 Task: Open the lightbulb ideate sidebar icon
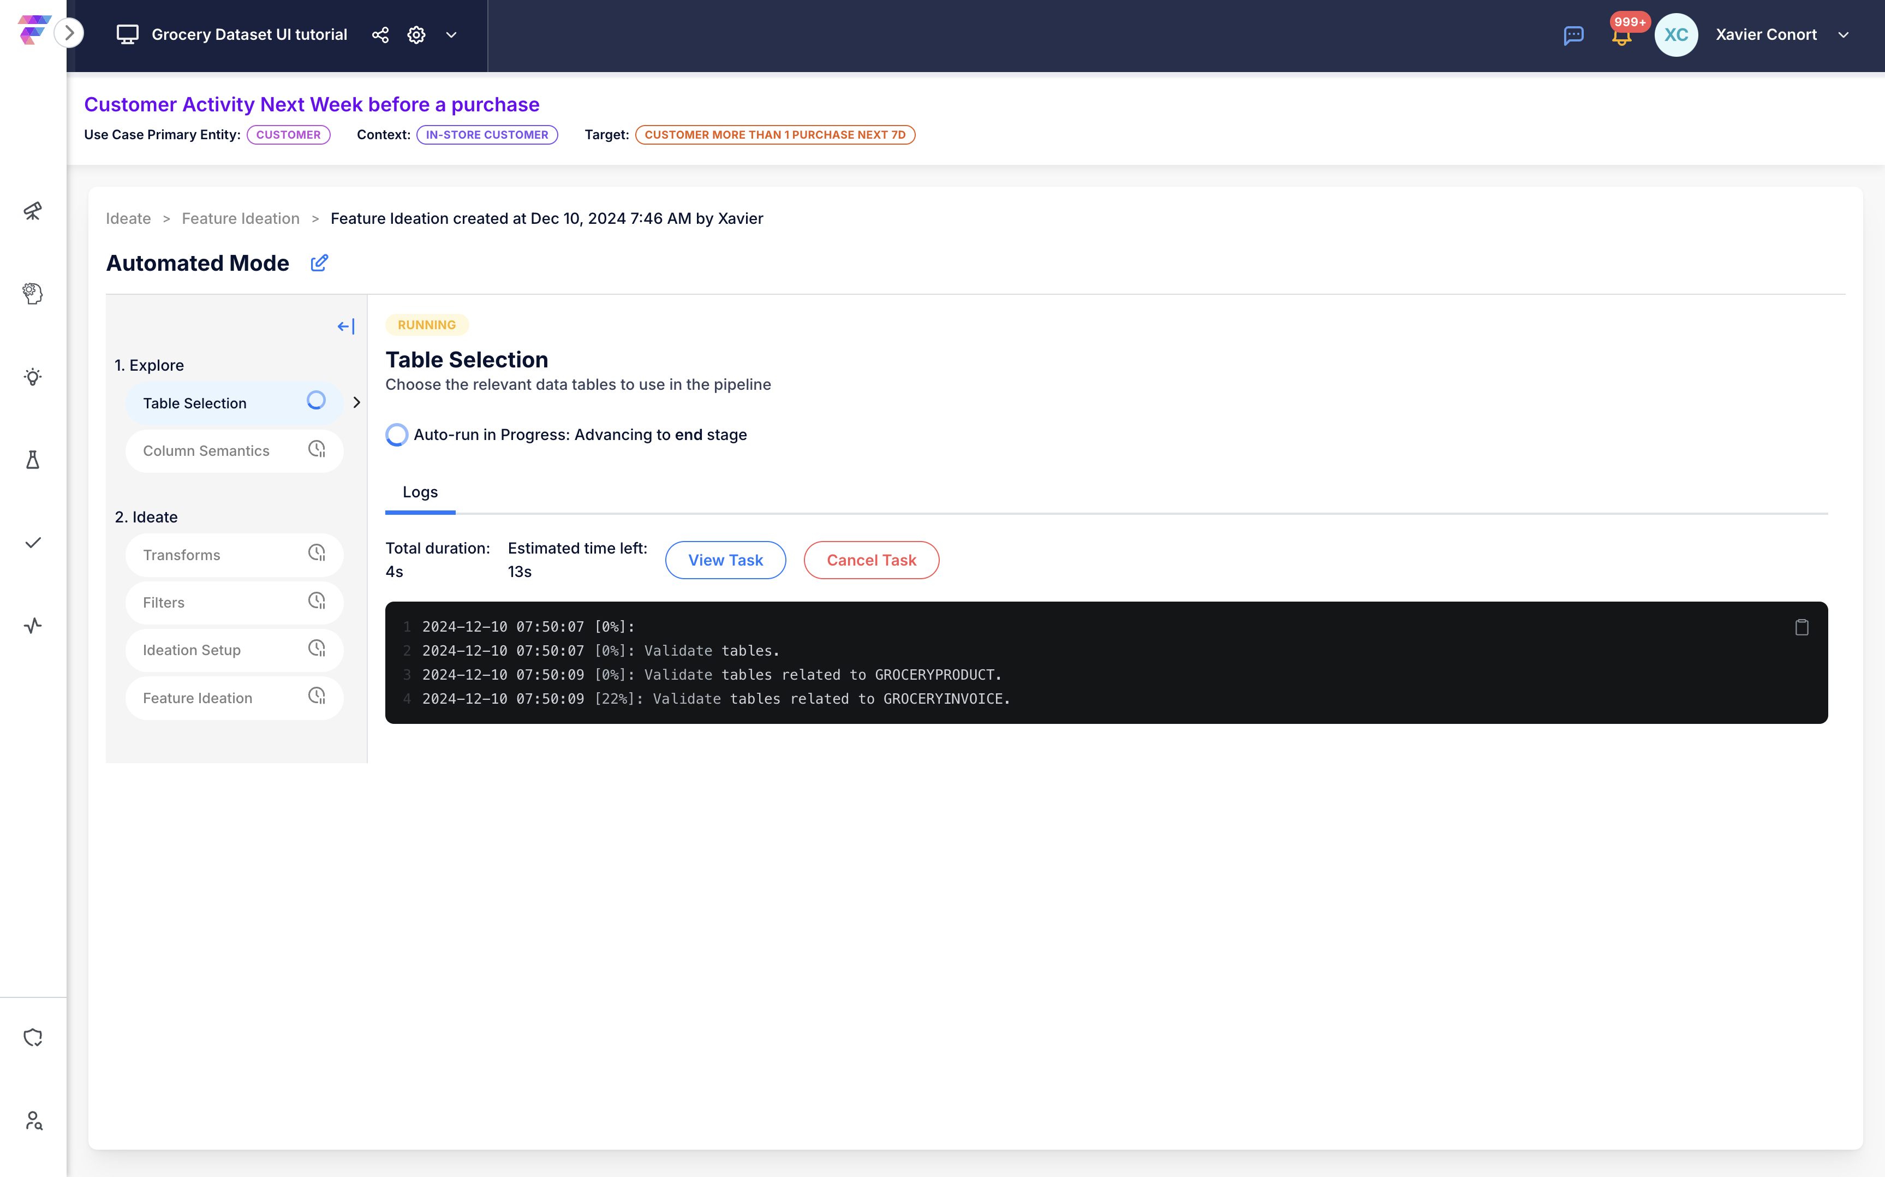click(x=33, y=377)
